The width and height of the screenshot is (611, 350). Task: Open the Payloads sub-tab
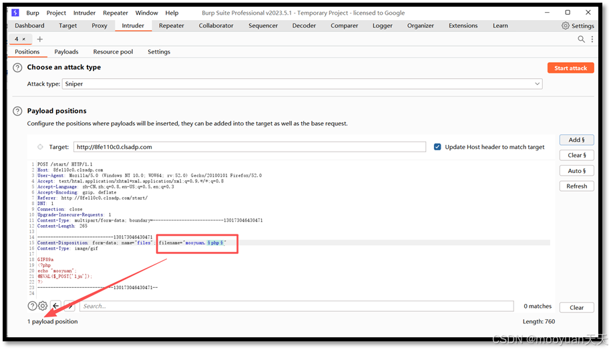(66, 52)
